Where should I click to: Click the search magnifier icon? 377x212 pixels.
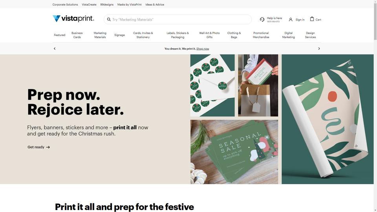pos(109,20)
